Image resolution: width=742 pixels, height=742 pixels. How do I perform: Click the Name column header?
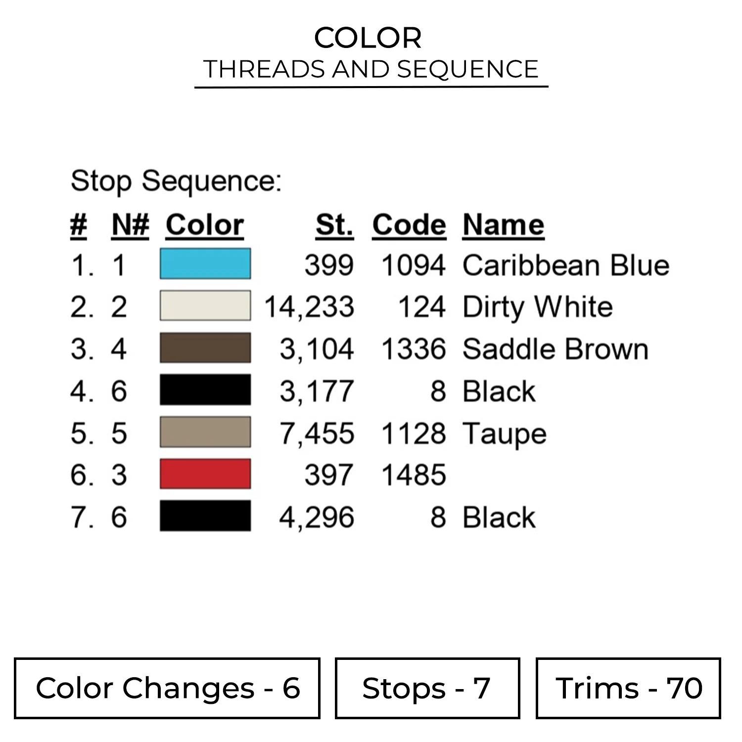[x=503, y=226]
